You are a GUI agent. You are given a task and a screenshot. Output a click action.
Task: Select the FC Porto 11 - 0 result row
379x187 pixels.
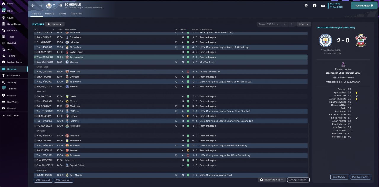[x=171, y=121]
